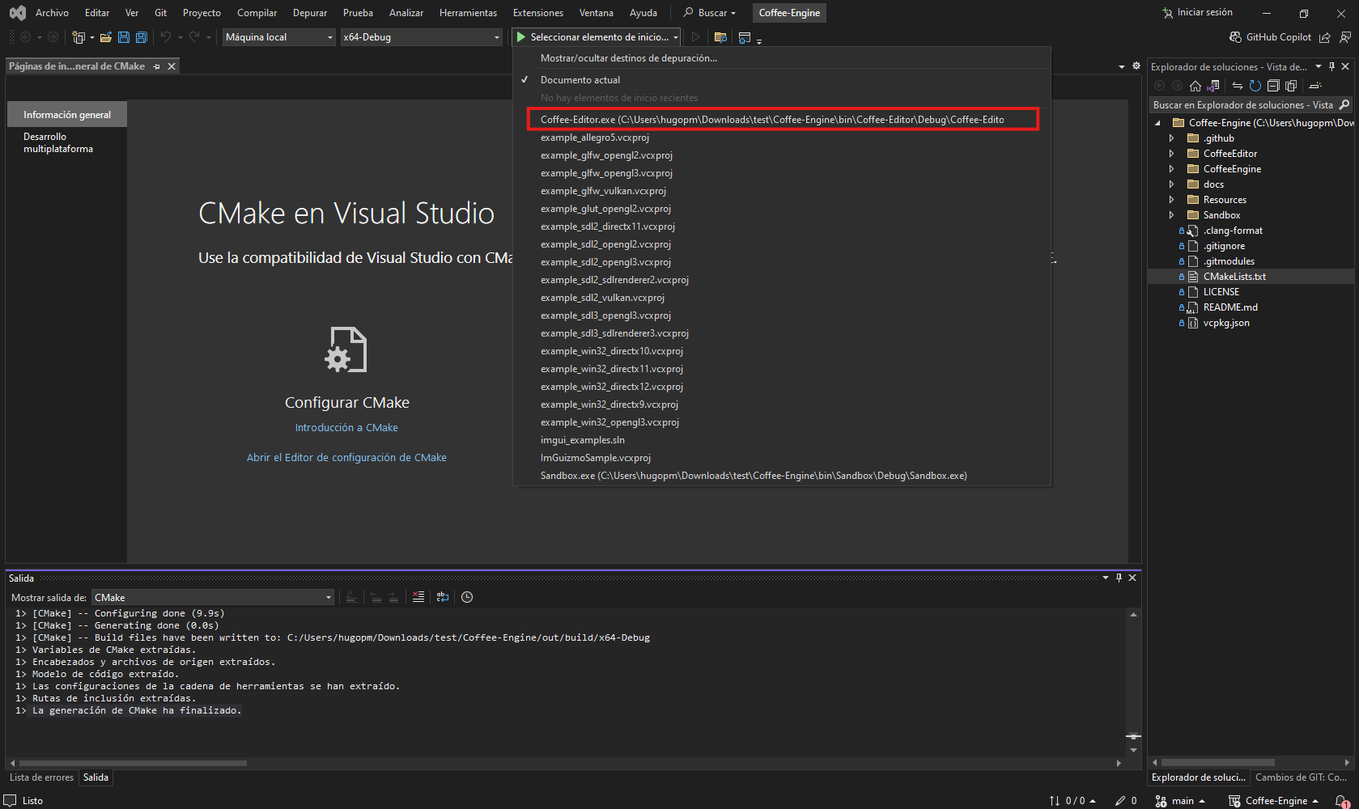Image resolution: width=1359 pixels, height=809 pixels.
Task: Open the x64-Debug configuration dropdown
Action: click(x=422, y=37)
